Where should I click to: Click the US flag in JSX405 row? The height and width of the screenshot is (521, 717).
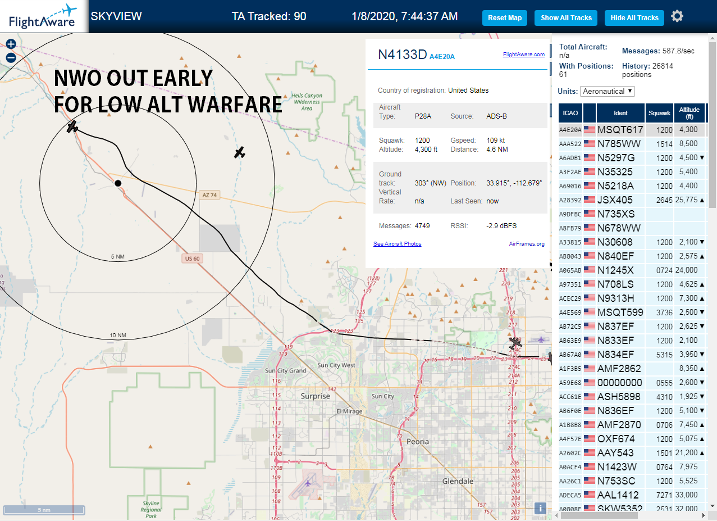[x=590, y=200]
